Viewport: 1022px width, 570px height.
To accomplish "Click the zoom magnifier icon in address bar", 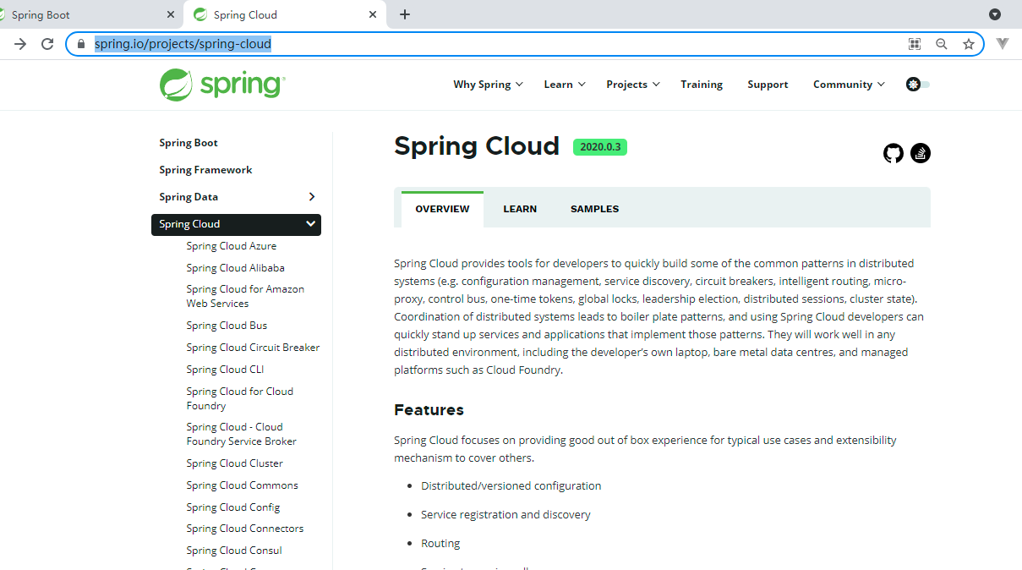I will tap(942, 44).
